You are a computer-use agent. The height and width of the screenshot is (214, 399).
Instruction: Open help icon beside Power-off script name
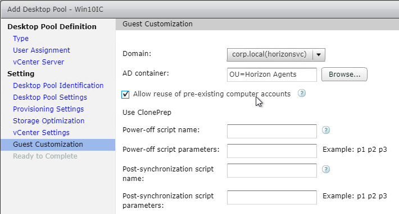(326, 130)
